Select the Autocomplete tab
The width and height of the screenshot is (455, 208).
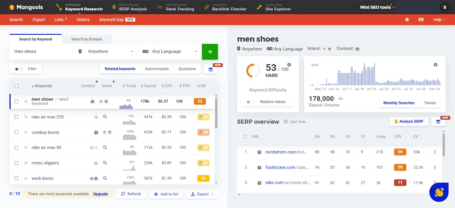coord(157,69)
